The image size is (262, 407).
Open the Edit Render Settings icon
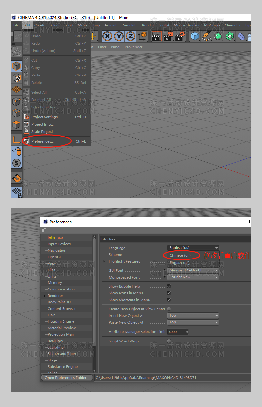click(x=180, y=36)
